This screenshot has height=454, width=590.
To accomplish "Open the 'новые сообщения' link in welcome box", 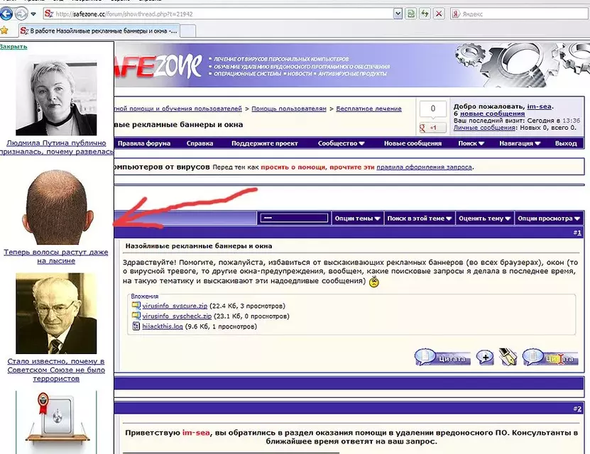I will pos(492,113).
